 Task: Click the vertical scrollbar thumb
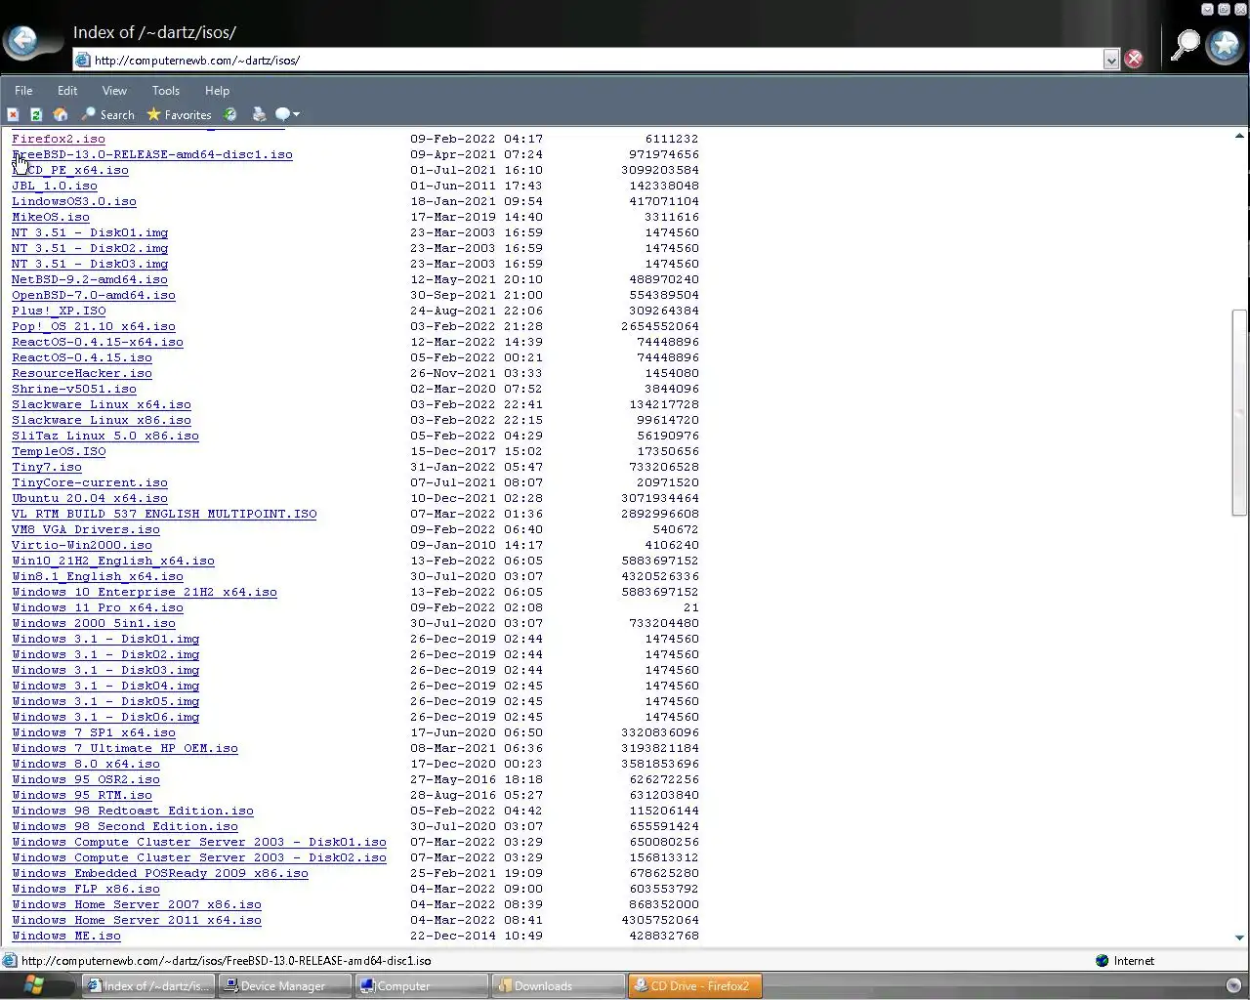point(1240,412)
